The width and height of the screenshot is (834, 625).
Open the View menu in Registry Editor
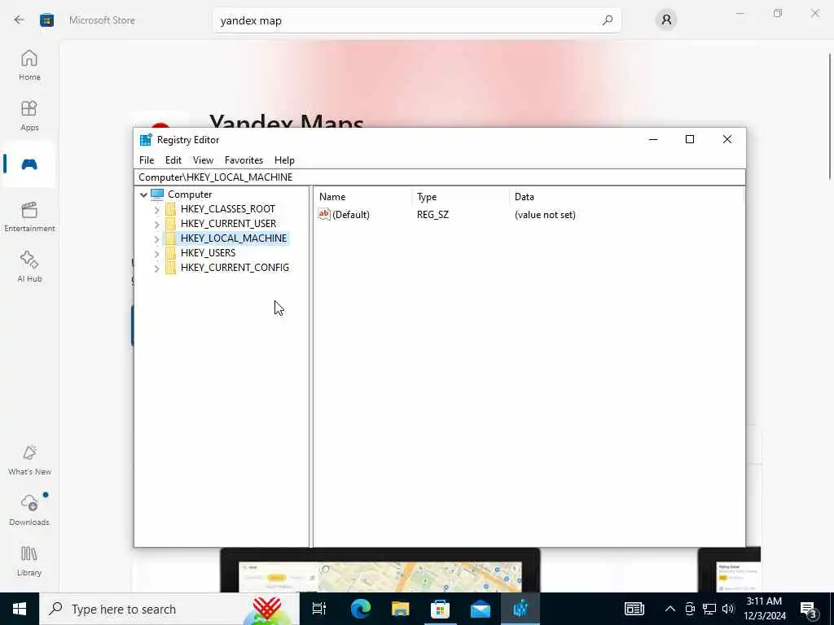(x=203, y=160)
